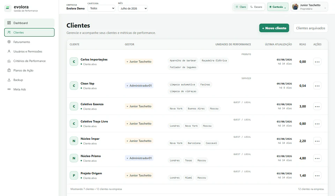335x196 pixels.
Task: Click the Backup download icon
Action: click(x=9, y=80)
